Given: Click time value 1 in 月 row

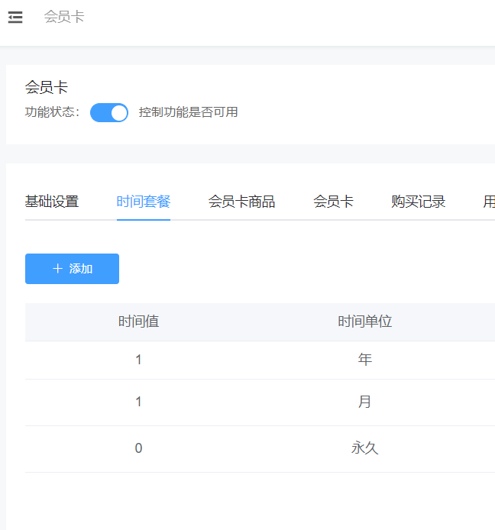Looking at the screenshot, I should [x=138, y=402].
